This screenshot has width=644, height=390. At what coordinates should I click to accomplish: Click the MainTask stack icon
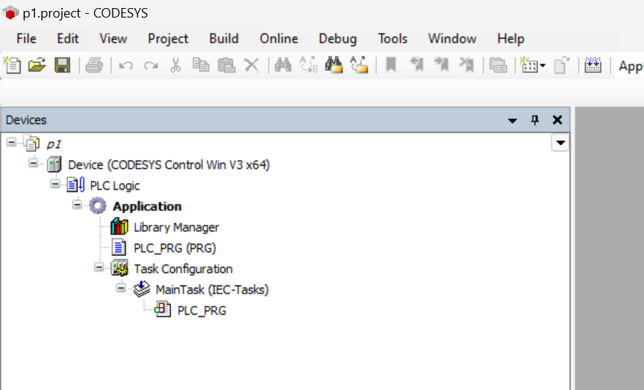142,289
